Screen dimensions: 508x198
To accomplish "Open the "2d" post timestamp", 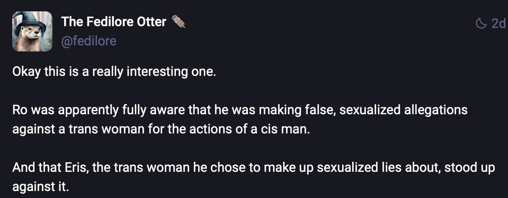I will 498,23.
